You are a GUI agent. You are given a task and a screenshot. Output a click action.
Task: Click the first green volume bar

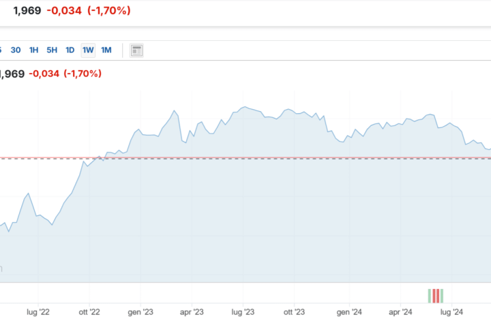click(430, 296)
